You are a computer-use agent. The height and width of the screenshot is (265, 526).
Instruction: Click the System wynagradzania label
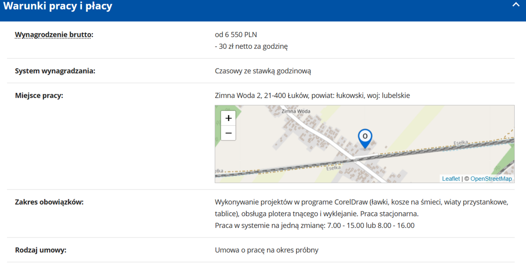click(x=55, y=71)
